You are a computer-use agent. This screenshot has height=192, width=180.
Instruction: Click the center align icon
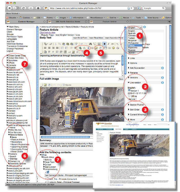pos(49,48)
